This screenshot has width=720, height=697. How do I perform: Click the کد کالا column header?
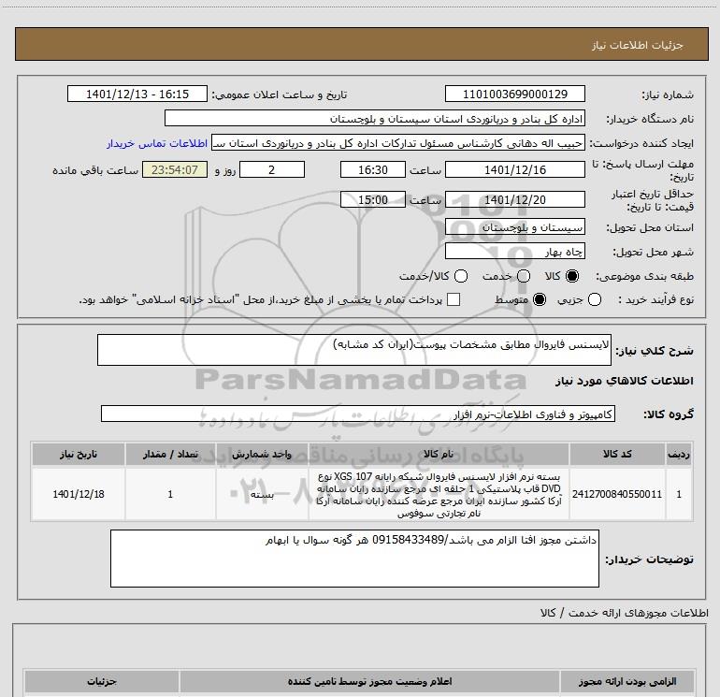617,454
